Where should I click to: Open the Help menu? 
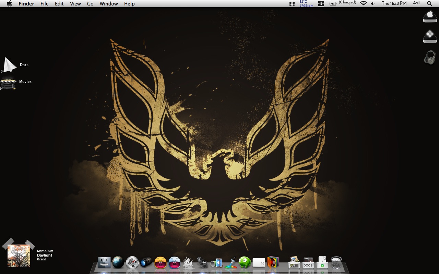pyautogui.click(x=129, y=3)
